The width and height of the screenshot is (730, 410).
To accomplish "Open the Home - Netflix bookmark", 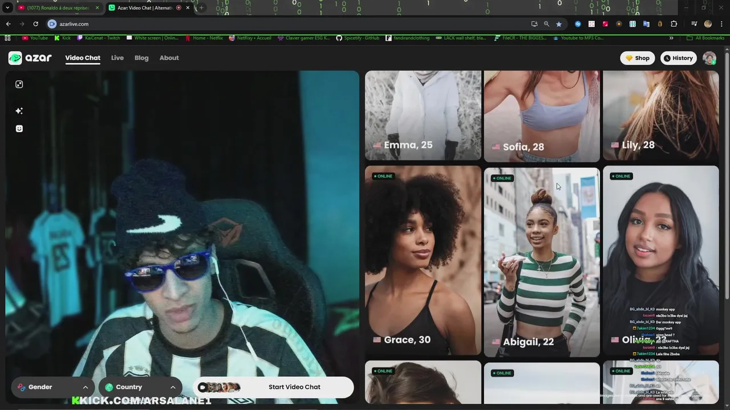I will [204, 38].
